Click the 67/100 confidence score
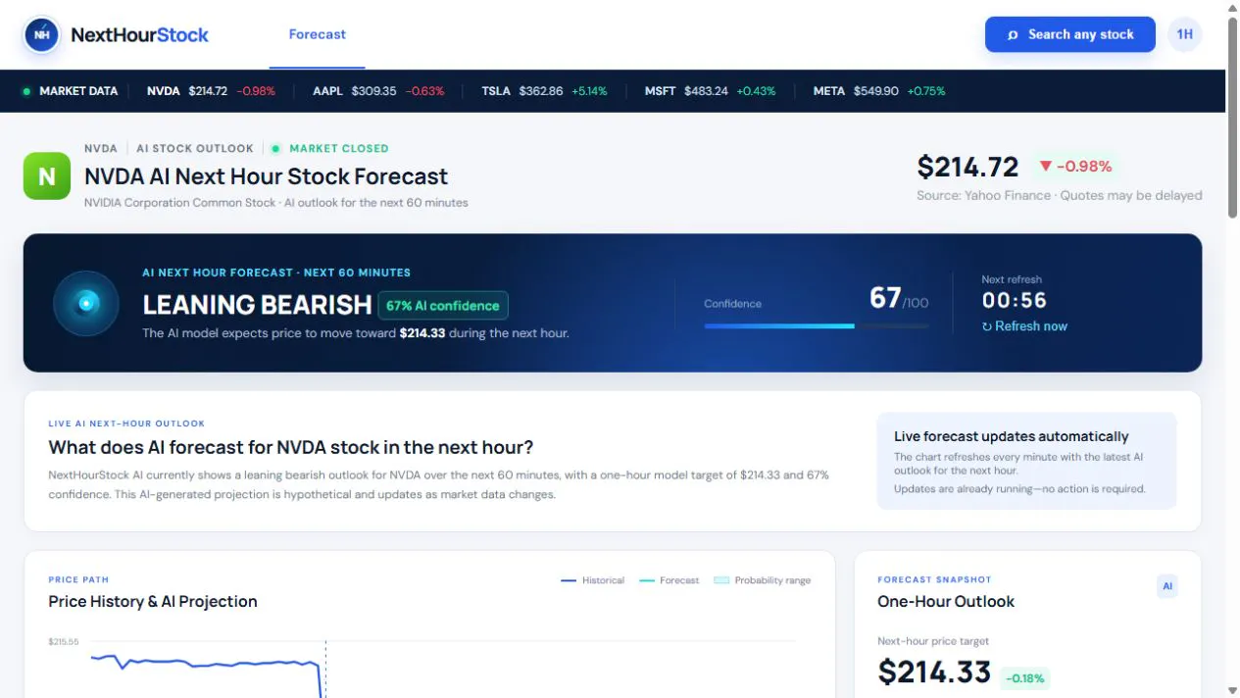This screenshot has width=1240, height=698. (x=899, y=298)
